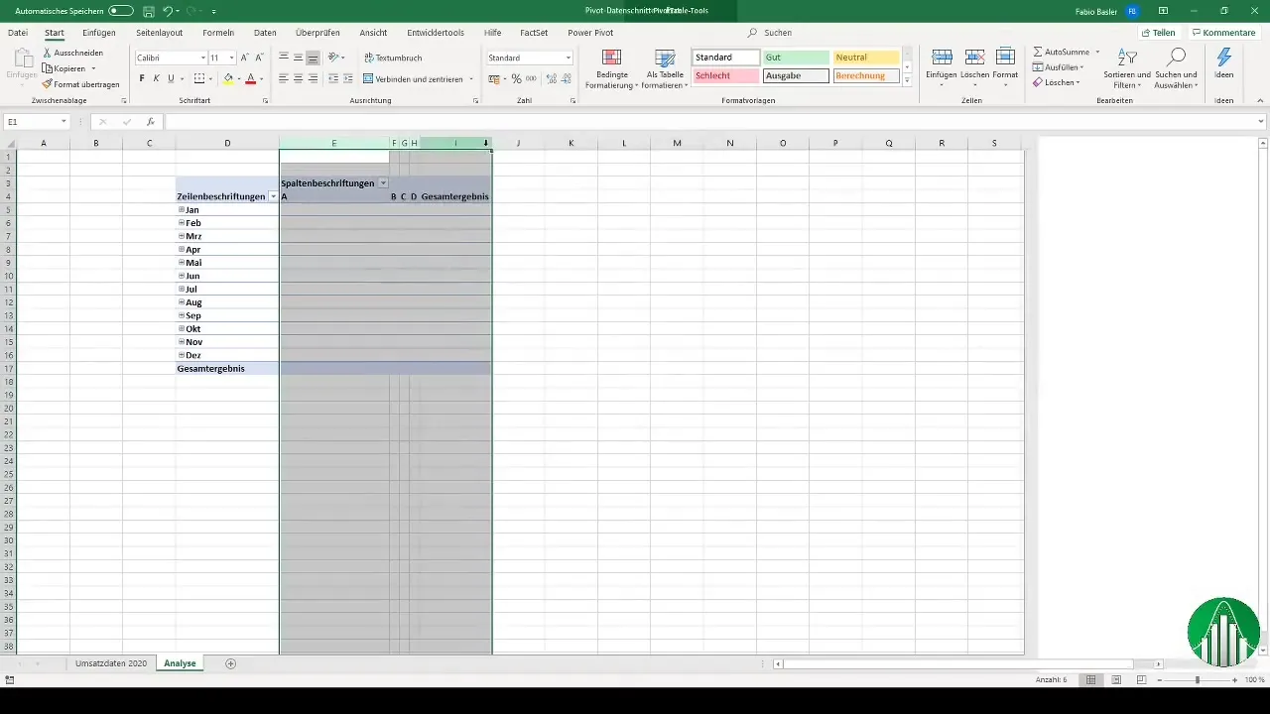This screenshot has width=1270, height=714.
Task: Switch to Entwicklertools tab
Action: click(x=435, y=33)
